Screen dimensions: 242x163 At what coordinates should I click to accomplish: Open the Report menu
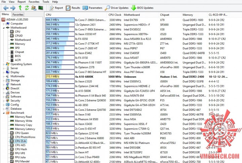tap(22, 2)
